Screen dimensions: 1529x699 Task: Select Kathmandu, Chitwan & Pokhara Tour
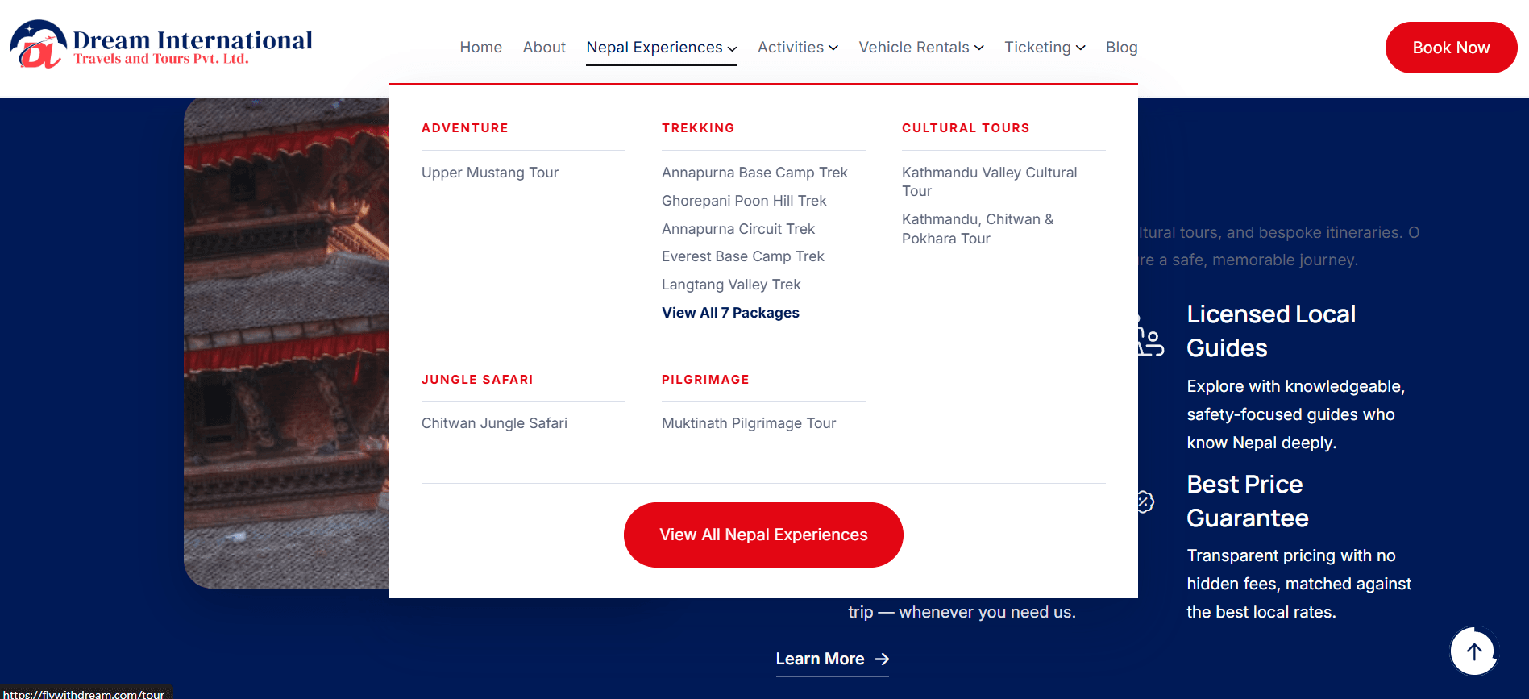tap(978, 229)
